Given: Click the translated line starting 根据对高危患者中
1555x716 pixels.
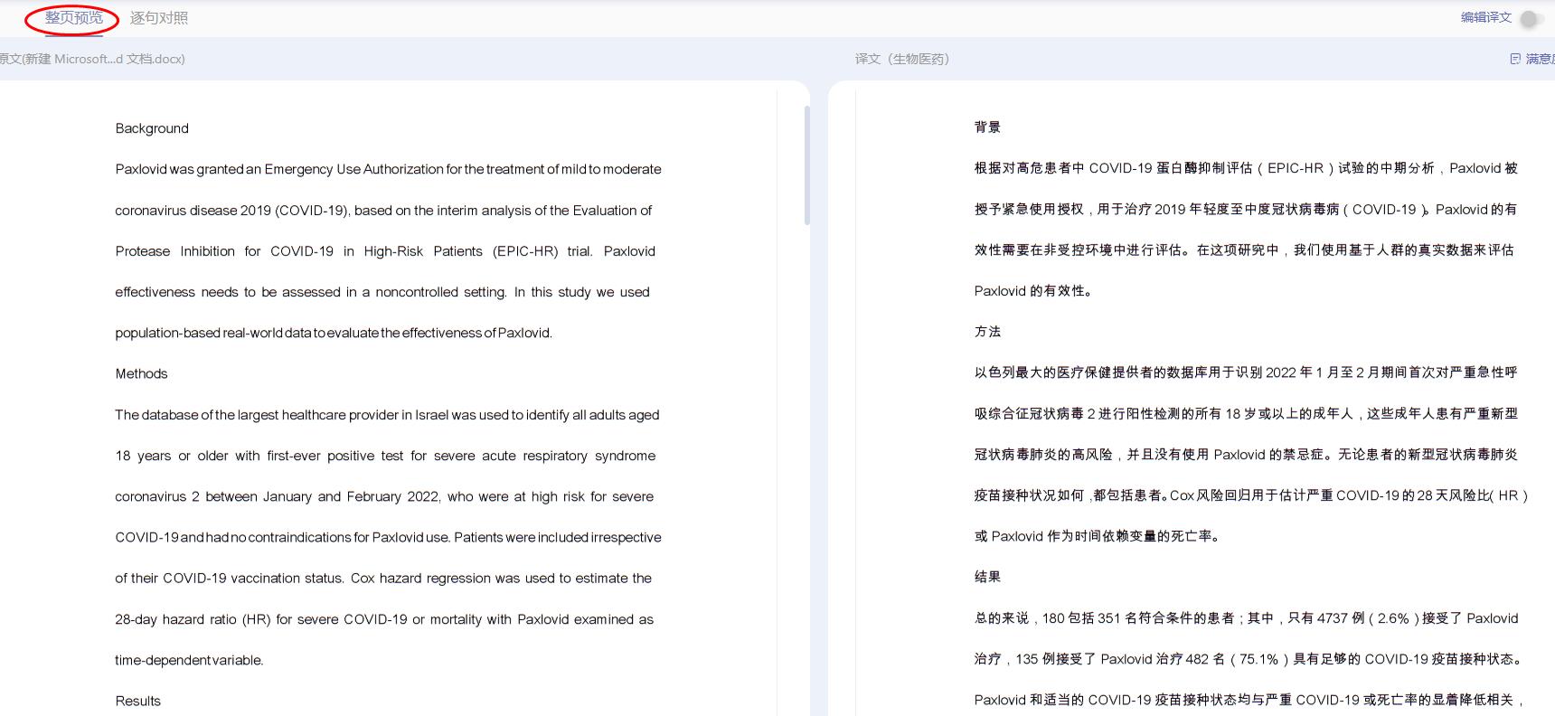Looking at the screenshot, I should pyautogui.click(x=1246, y=168).
